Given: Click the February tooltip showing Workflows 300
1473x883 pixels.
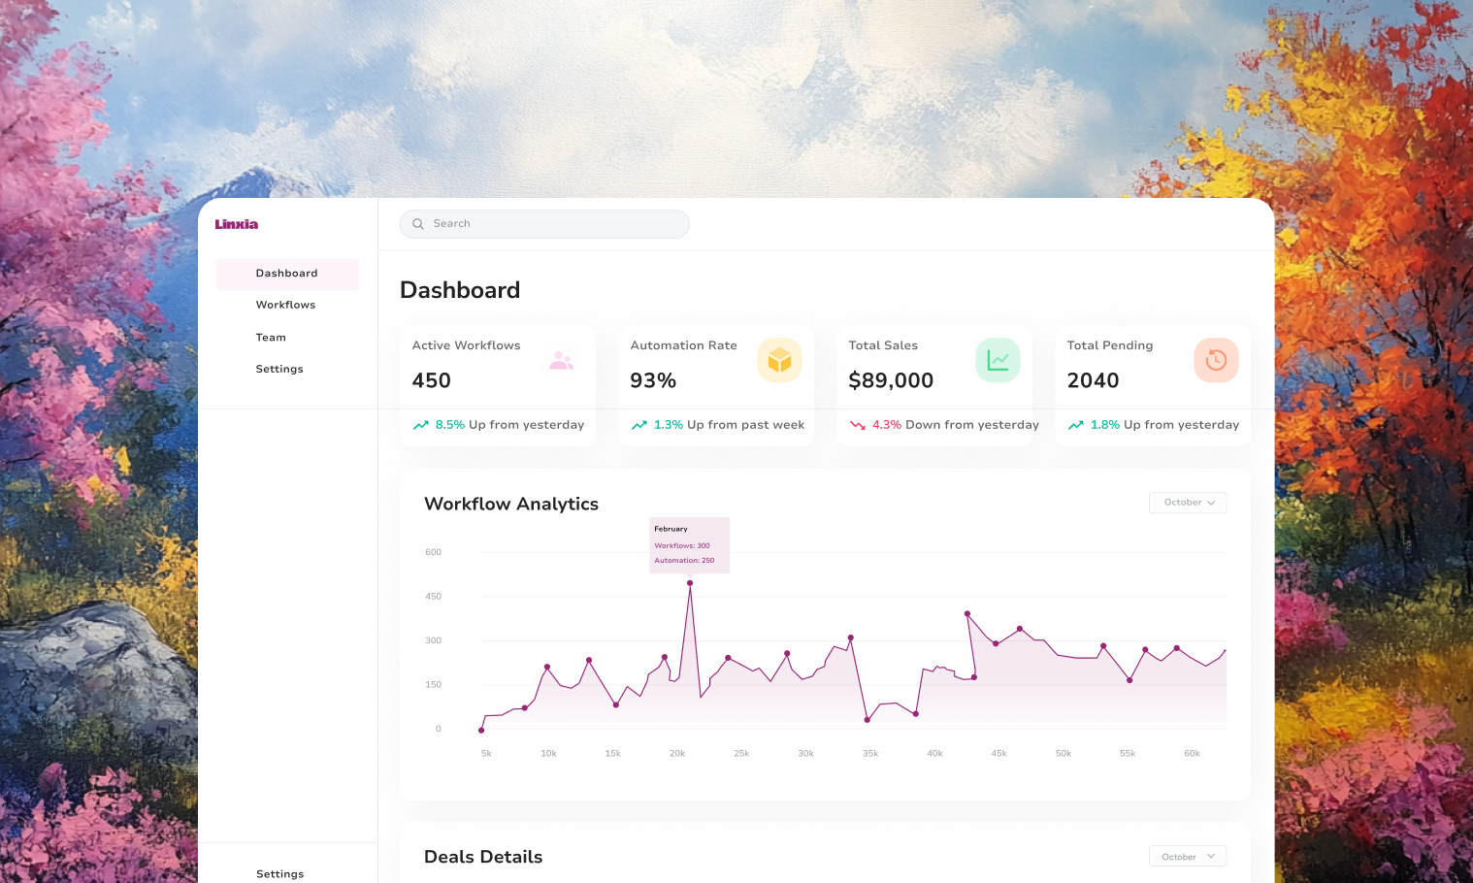Looking at the screenshot, I should 689,544.
